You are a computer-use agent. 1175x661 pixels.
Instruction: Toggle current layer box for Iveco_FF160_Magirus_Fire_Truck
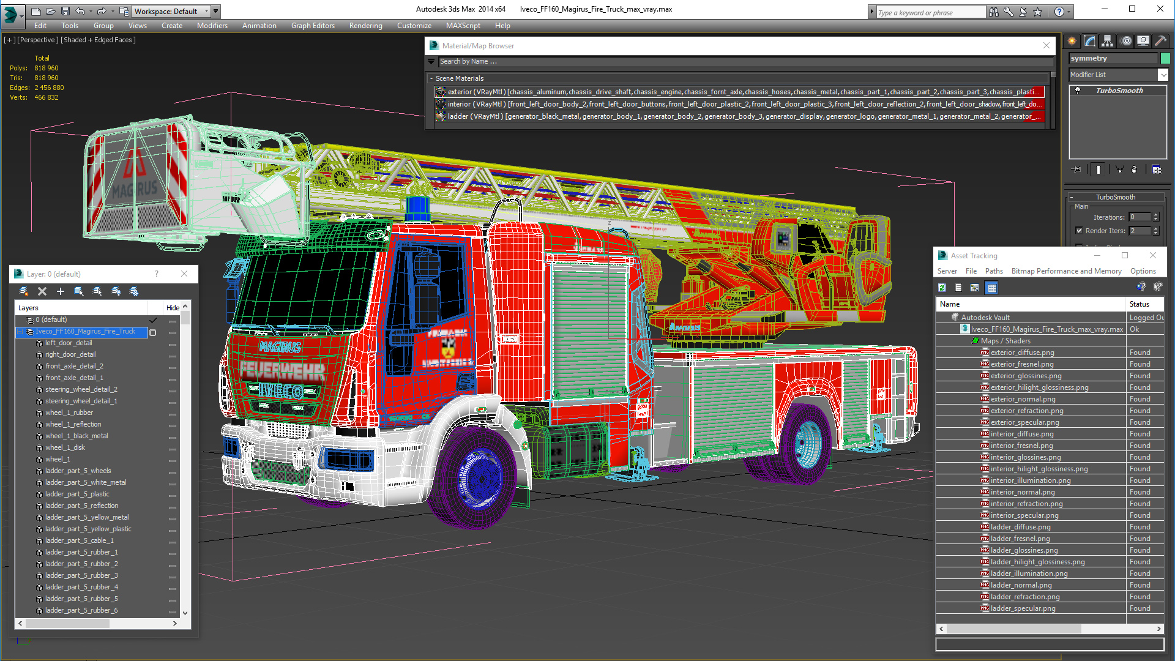[x=153, y=332]
